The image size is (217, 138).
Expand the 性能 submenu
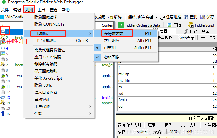tap(59, 113)
